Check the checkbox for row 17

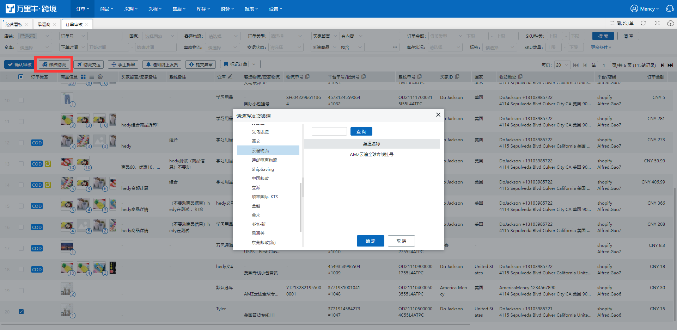click(21, 248)
